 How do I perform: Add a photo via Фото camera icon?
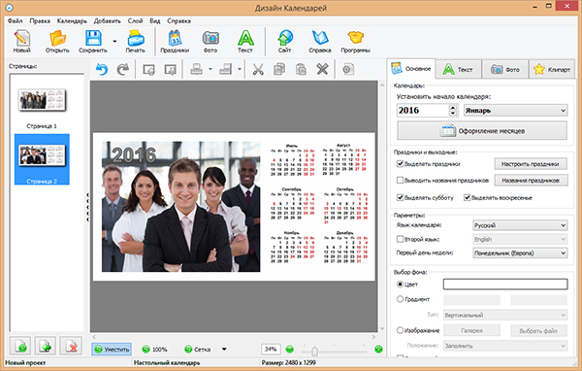tap(210, 41)
